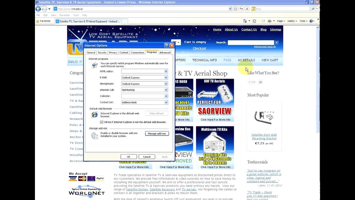Switch to the Connections tab
This screenshot has height=200, width=355.
(138, 52)
